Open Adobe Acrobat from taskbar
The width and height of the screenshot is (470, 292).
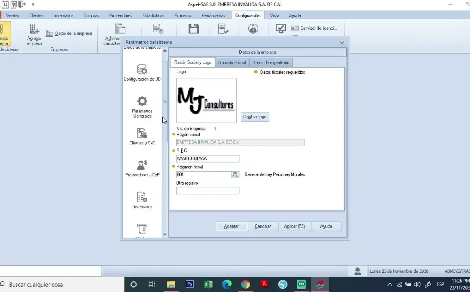[x=264, y=284]
